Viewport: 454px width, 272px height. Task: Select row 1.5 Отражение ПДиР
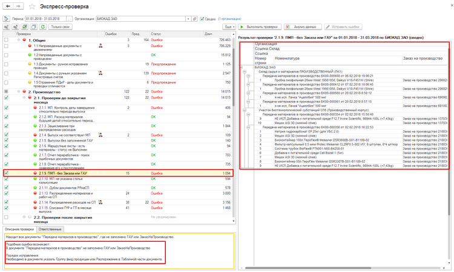point(118,84)
